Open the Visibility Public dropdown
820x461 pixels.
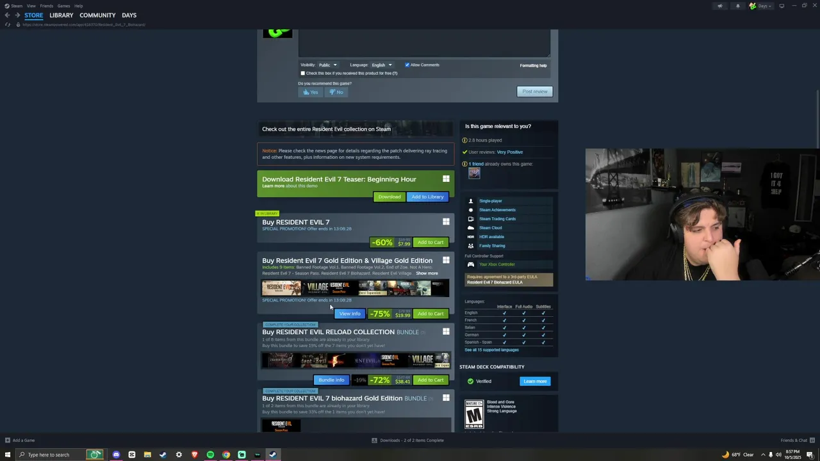pos(327,65)
